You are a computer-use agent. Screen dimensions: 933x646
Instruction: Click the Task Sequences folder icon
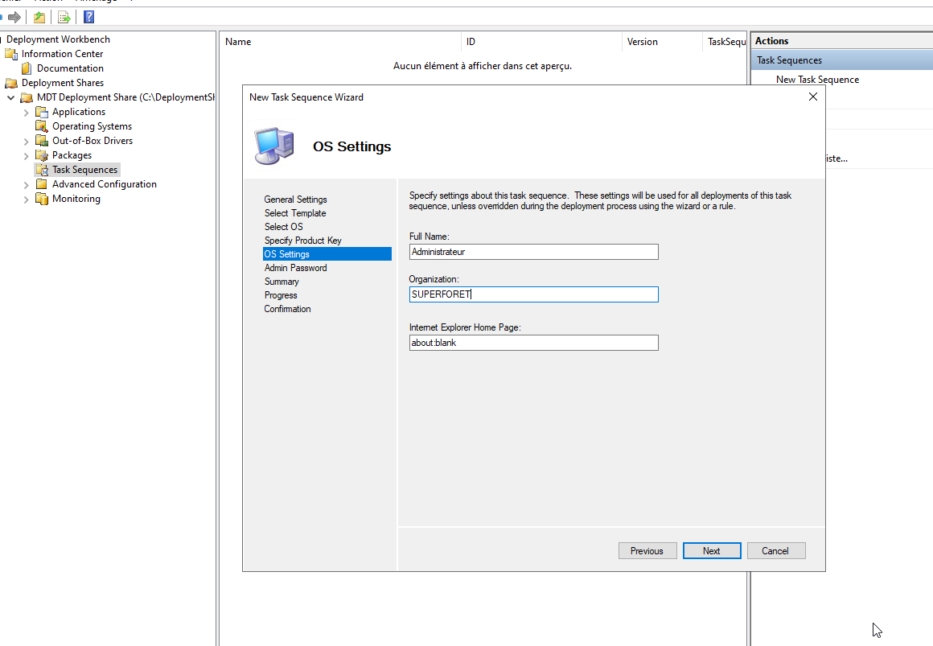pyautogui.click(x=42, y=170)
